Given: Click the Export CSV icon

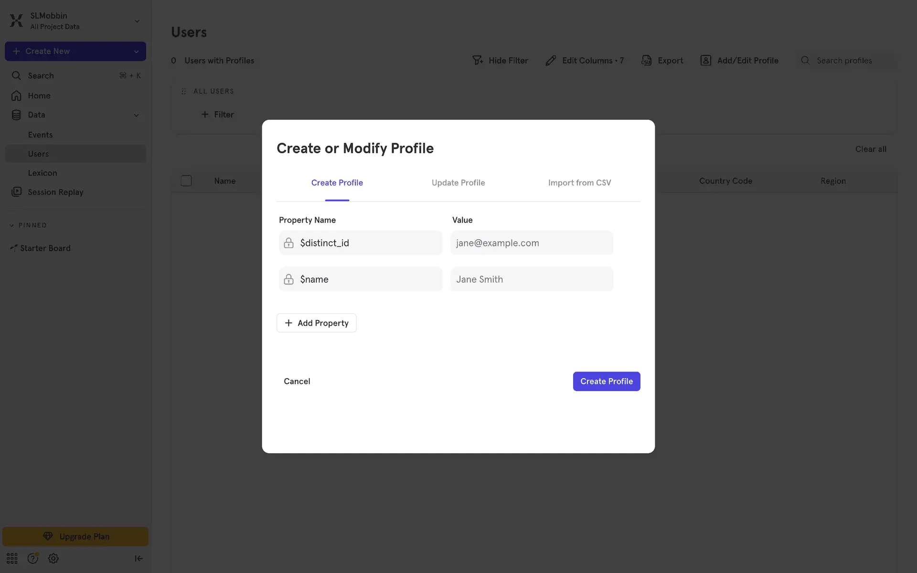Looking at the screenshot, I should [x=646, y=61].
